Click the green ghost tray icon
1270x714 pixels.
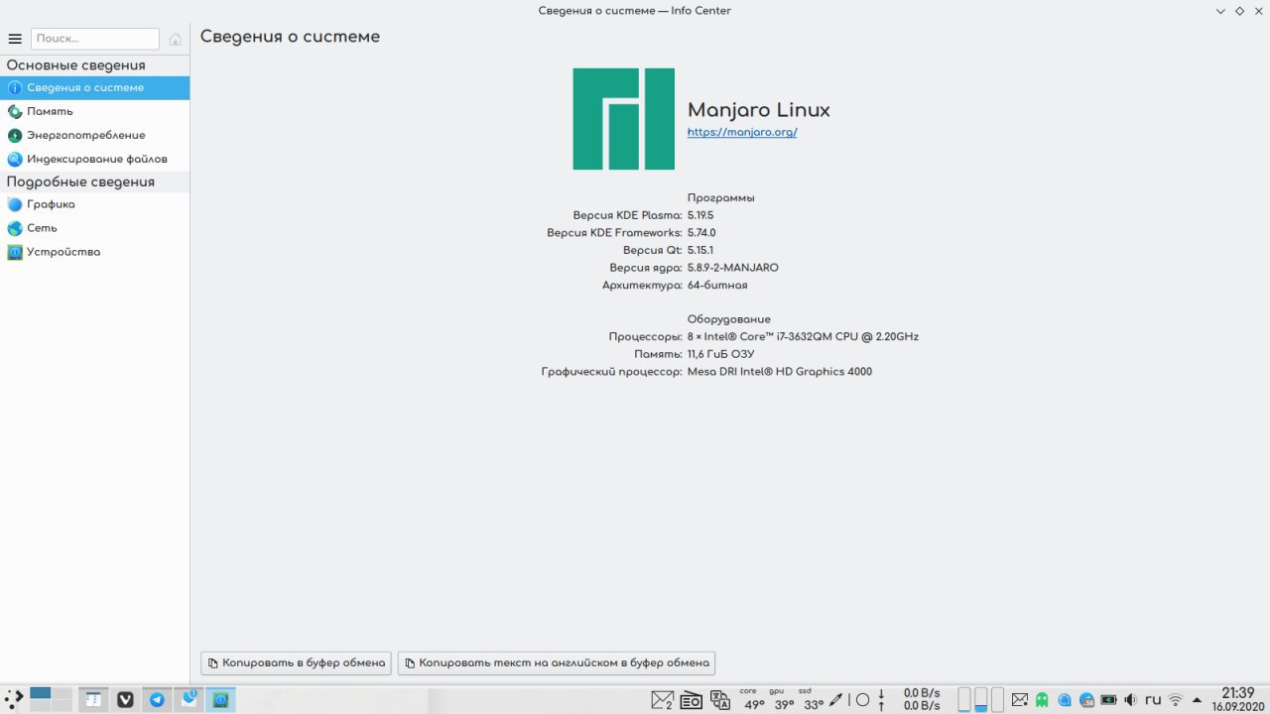[x=1042, y=700]
